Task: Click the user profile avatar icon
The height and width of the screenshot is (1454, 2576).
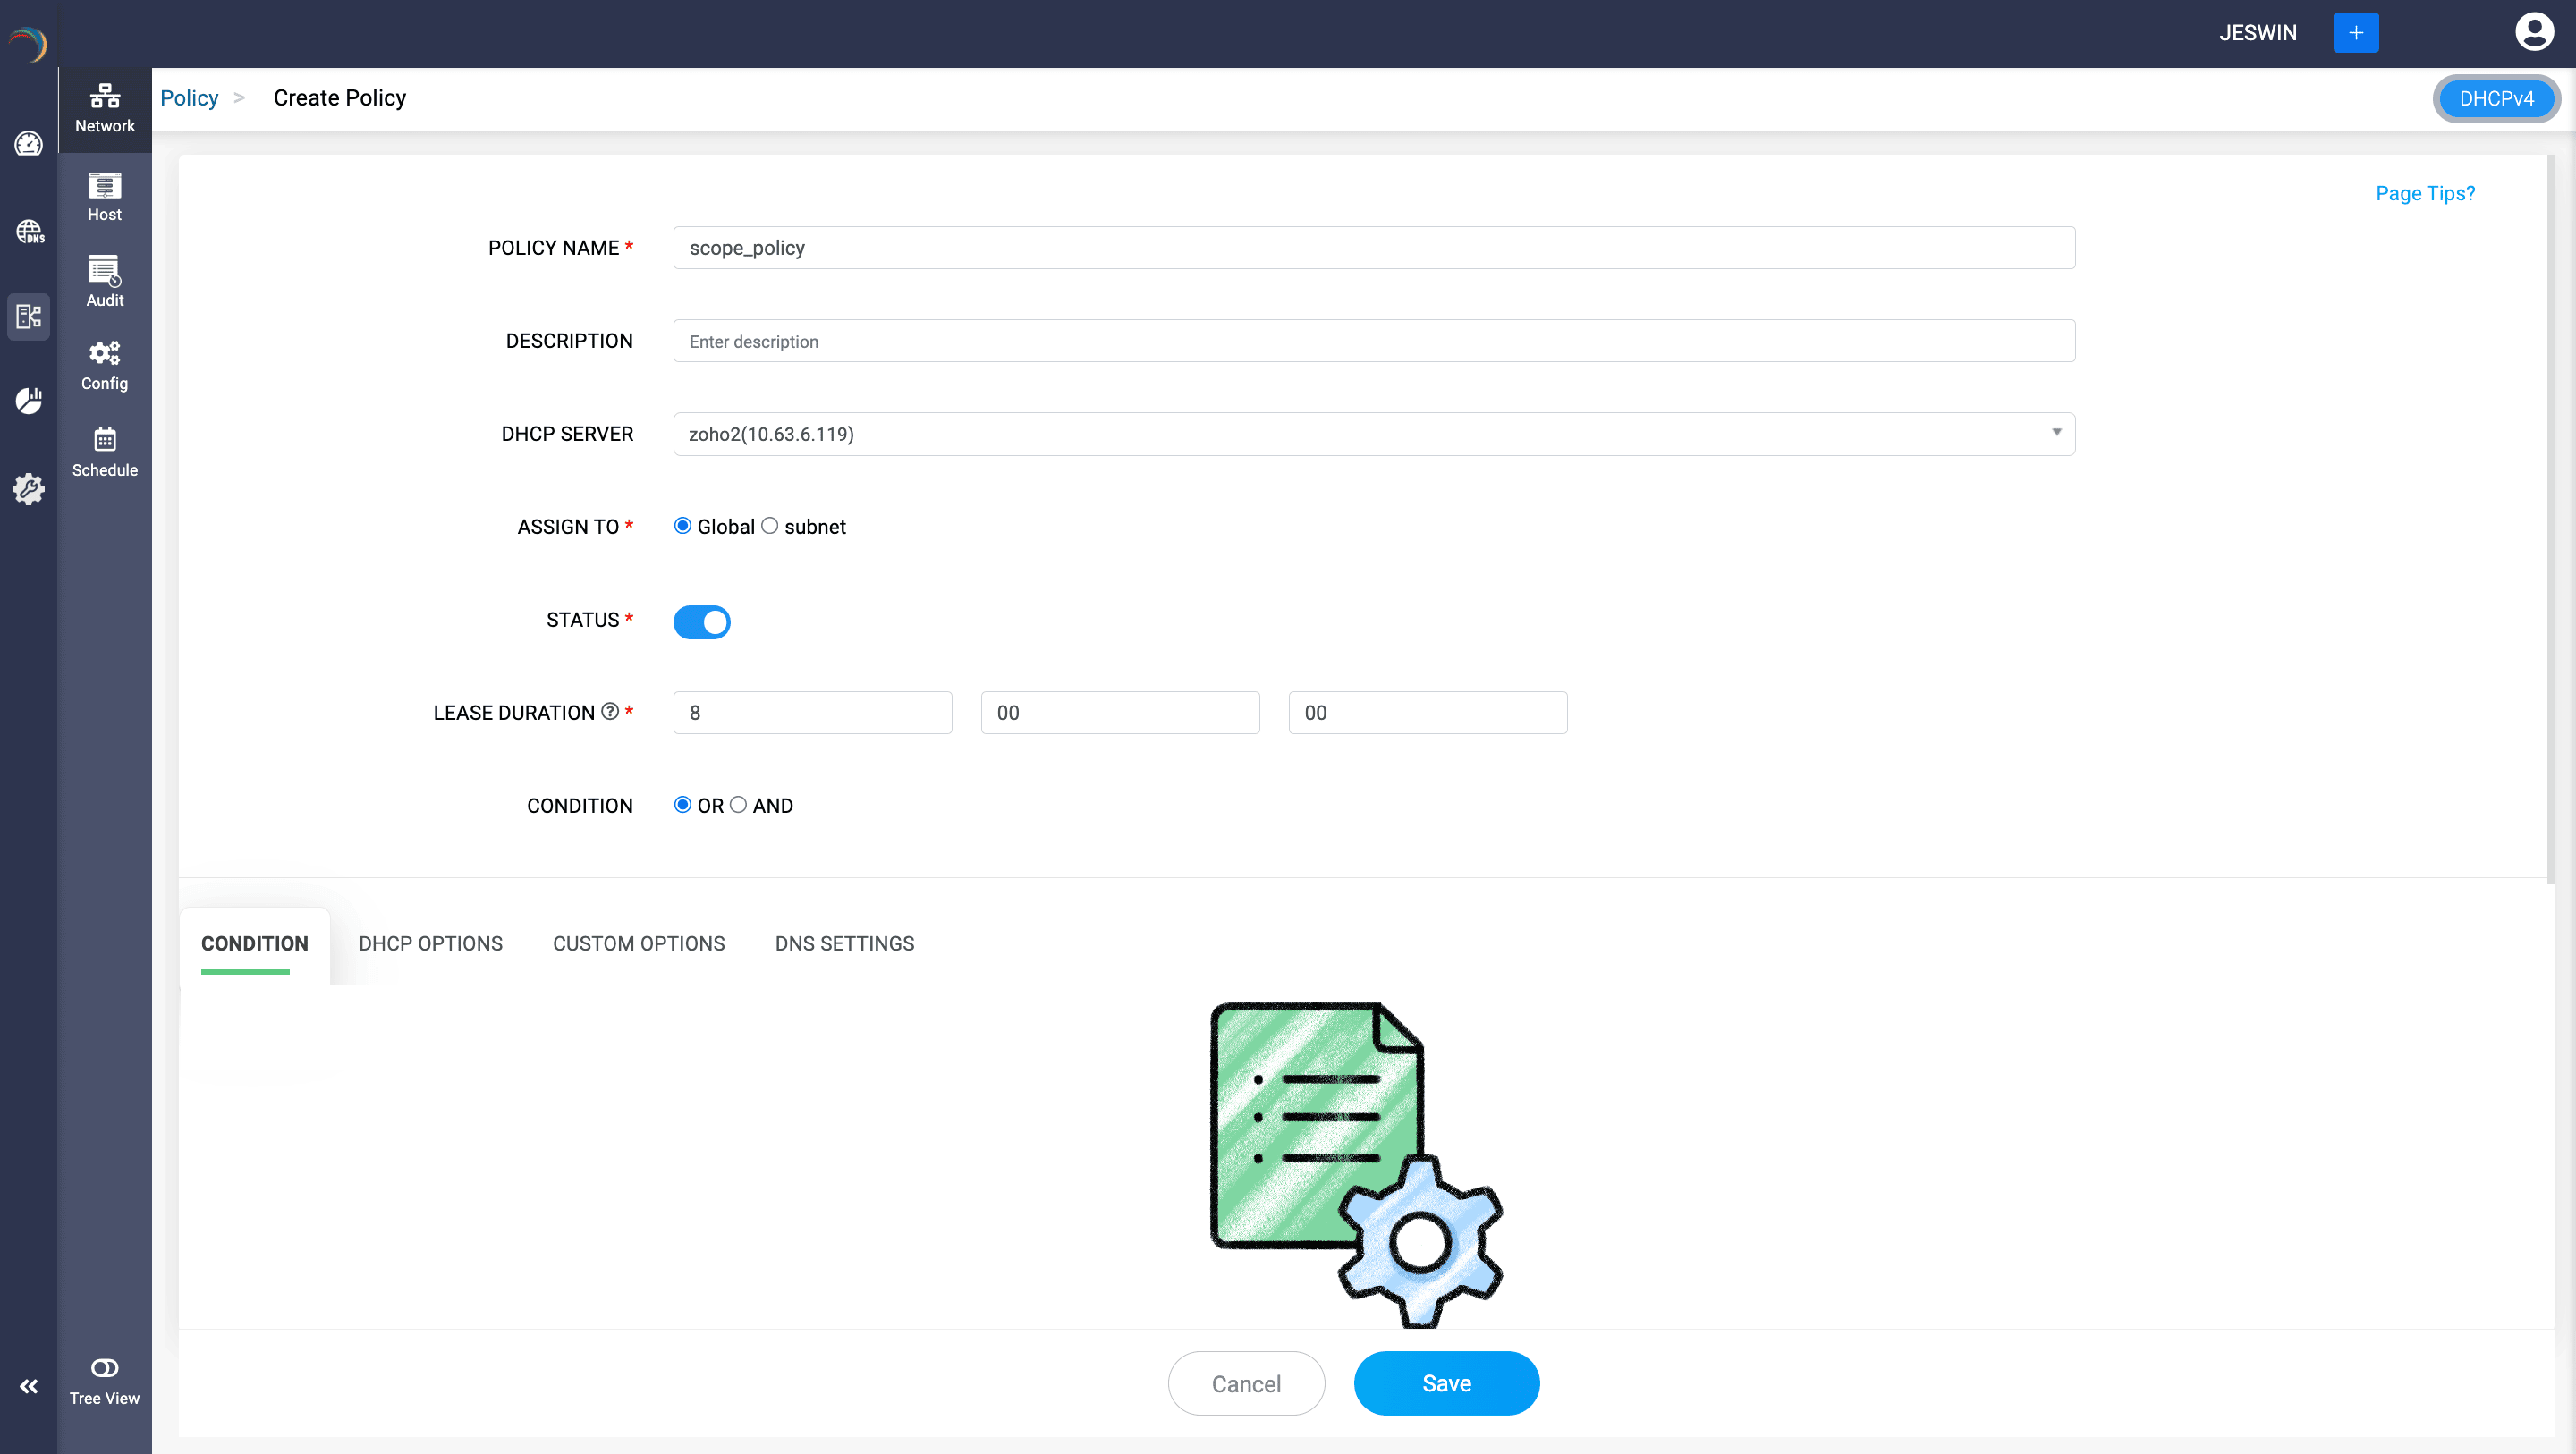Action: (2533, 32)
